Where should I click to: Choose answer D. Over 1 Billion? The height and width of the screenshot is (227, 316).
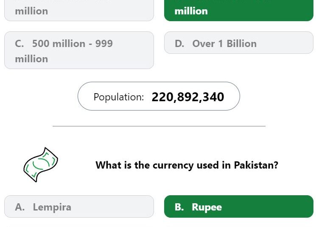pos(239,42)
